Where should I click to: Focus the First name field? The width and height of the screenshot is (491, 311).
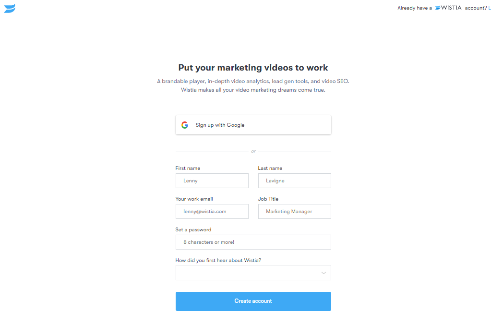(212, 181)
